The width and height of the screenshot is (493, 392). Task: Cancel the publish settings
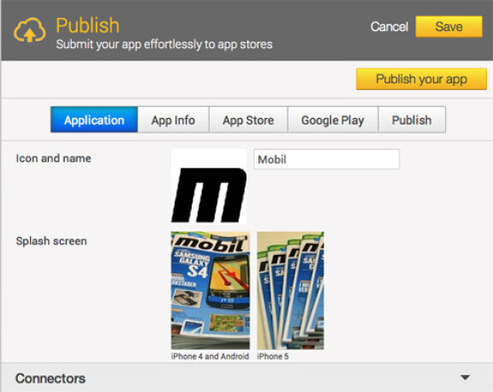[389, 27]
